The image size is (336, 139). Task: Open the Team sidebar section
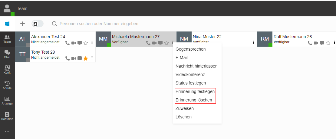coord(7,39)
